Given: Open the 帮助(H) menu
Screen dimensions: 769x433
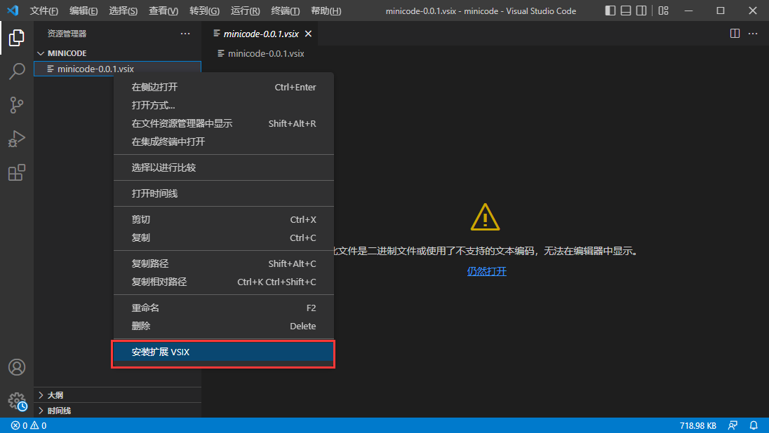Looking at the screenshot, I should (x=326, y=11).
